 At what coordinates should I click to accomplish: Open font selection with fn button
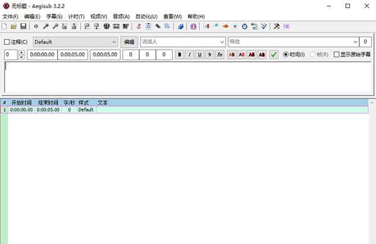[220, 55]
